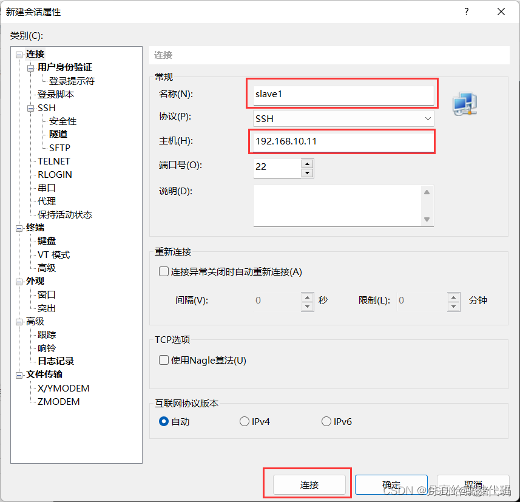The width and height of the screenshot is (520, 502).
Task: Click description box scroll up arrow
Action: 427,192
